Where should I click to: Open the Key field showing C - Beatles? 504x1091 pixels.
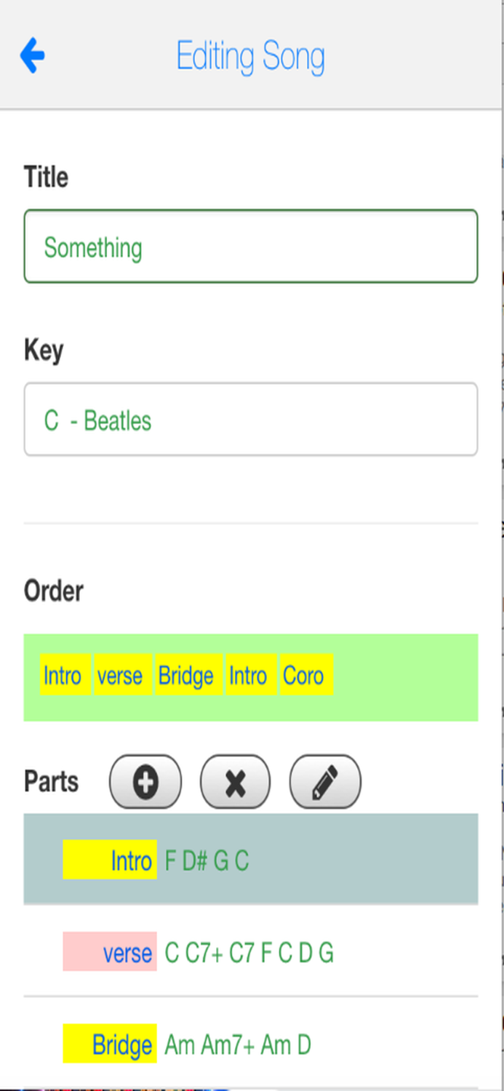coord(251,420)
